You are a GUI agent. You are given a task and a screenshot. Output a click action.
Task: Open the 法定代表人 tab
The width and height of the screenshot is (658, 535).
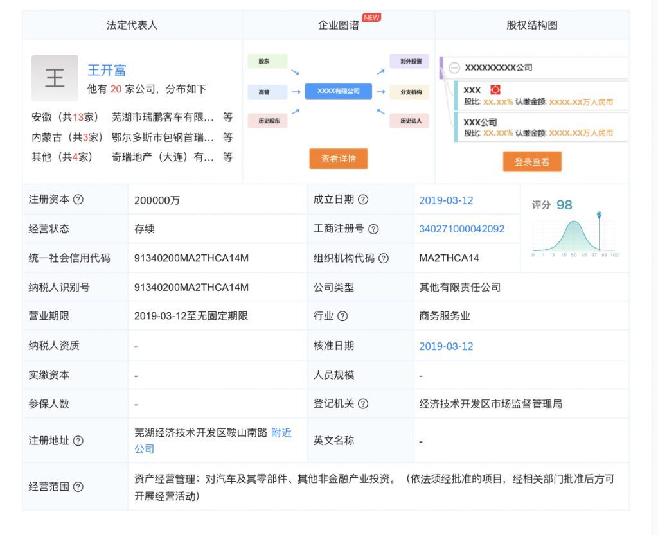[x=132, y=25]
